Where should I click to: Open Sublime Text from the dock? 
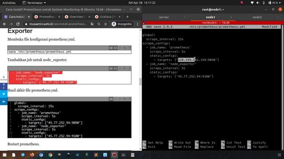point(96,155)
